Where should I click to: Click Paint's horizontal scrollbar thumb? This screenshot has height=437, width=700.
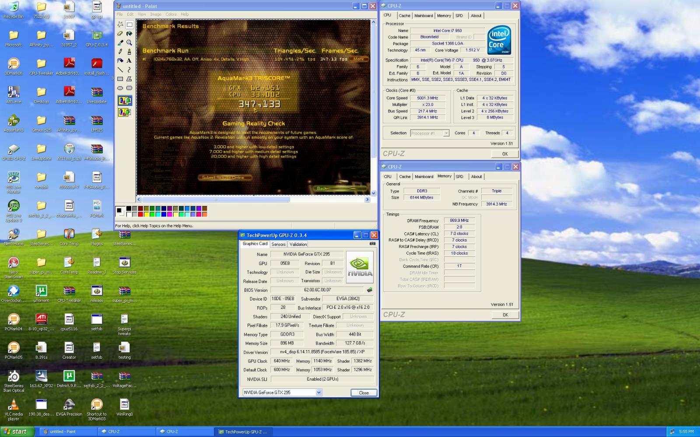click(x=216, y=199)
